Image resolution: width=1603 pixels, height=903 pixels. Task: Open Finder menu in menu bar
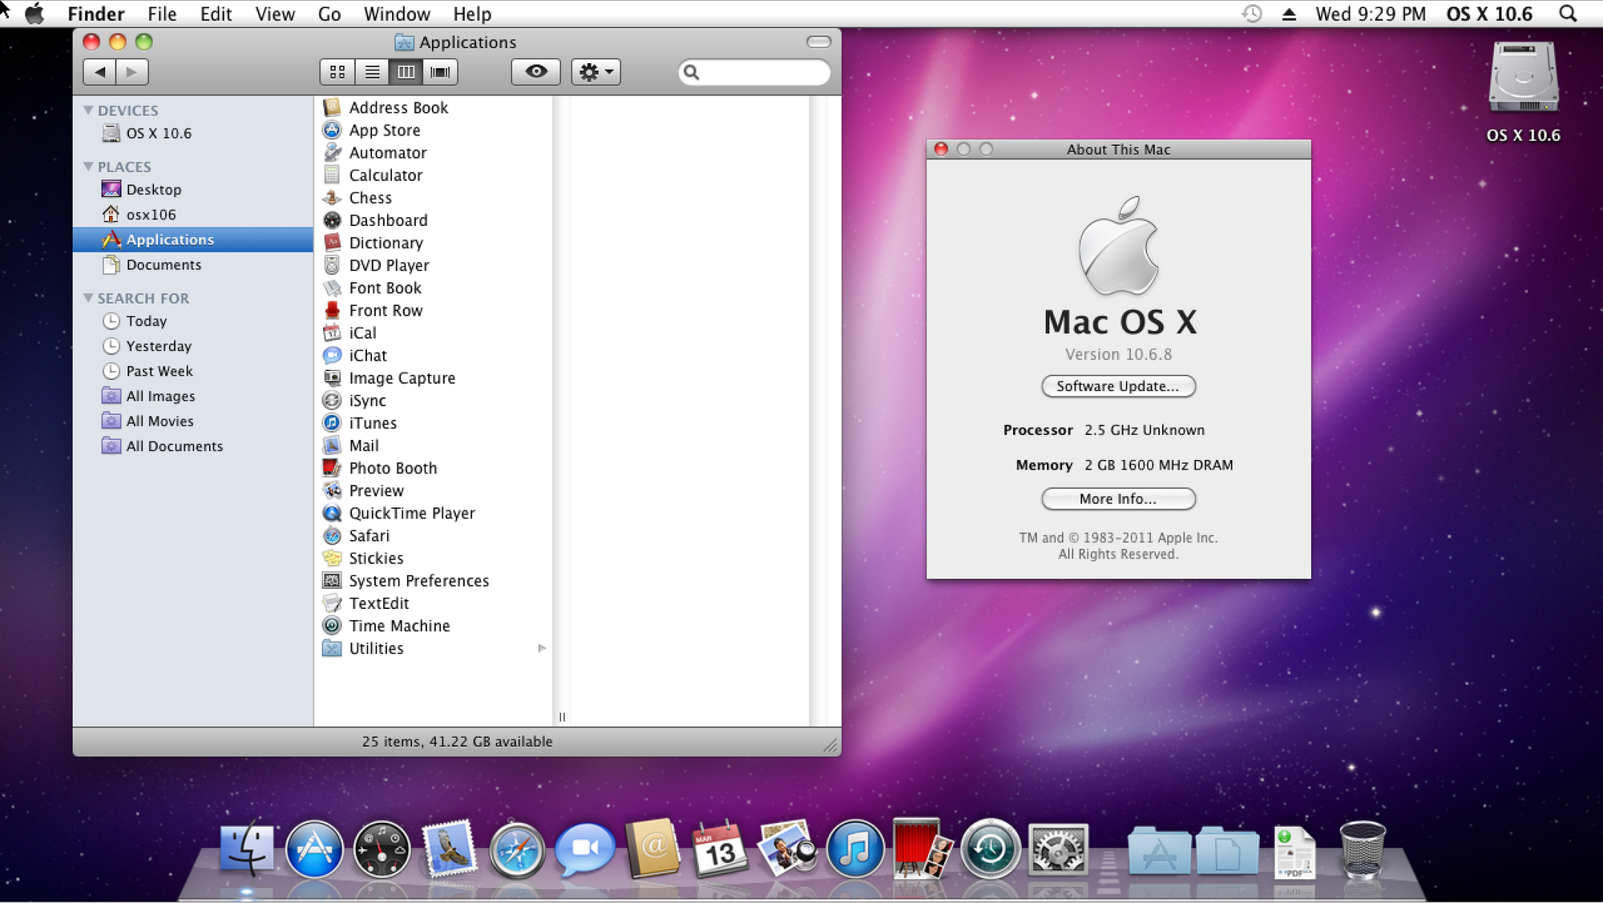tap(97, 13)
